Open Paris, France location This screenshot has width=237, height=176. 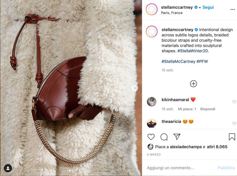point(172,13)
